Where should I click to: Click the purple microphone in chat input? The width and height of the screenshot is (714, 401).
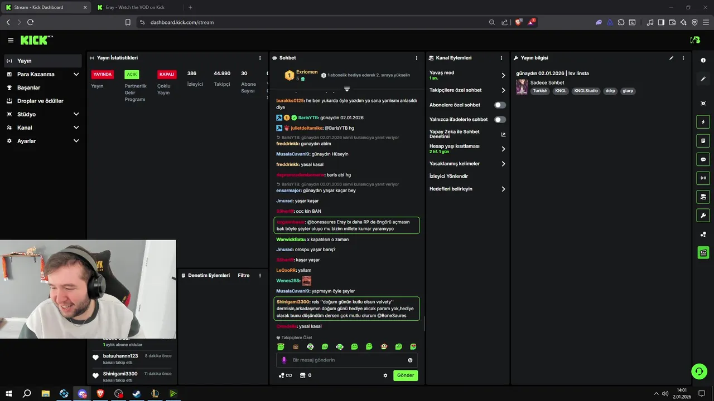pyautogui.click(x=284, y=360)
